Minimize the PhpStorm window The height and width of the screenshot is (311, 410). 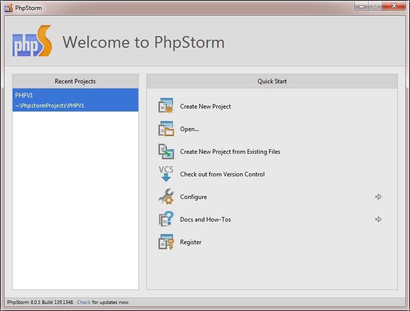pos(362,6)
